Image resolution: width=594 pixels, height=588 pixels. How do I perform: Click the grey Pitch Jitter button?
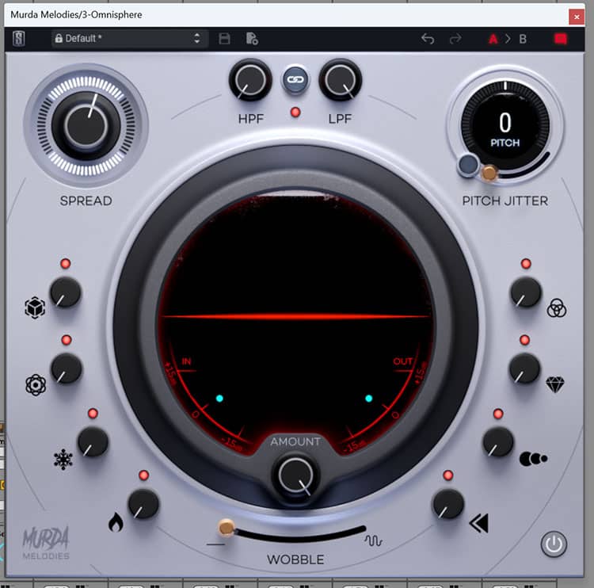pos(469,165)
